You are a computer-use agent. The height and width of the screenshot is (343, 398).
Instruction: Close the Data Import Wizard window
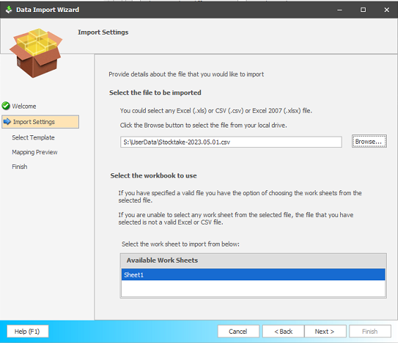coord(387,10)
